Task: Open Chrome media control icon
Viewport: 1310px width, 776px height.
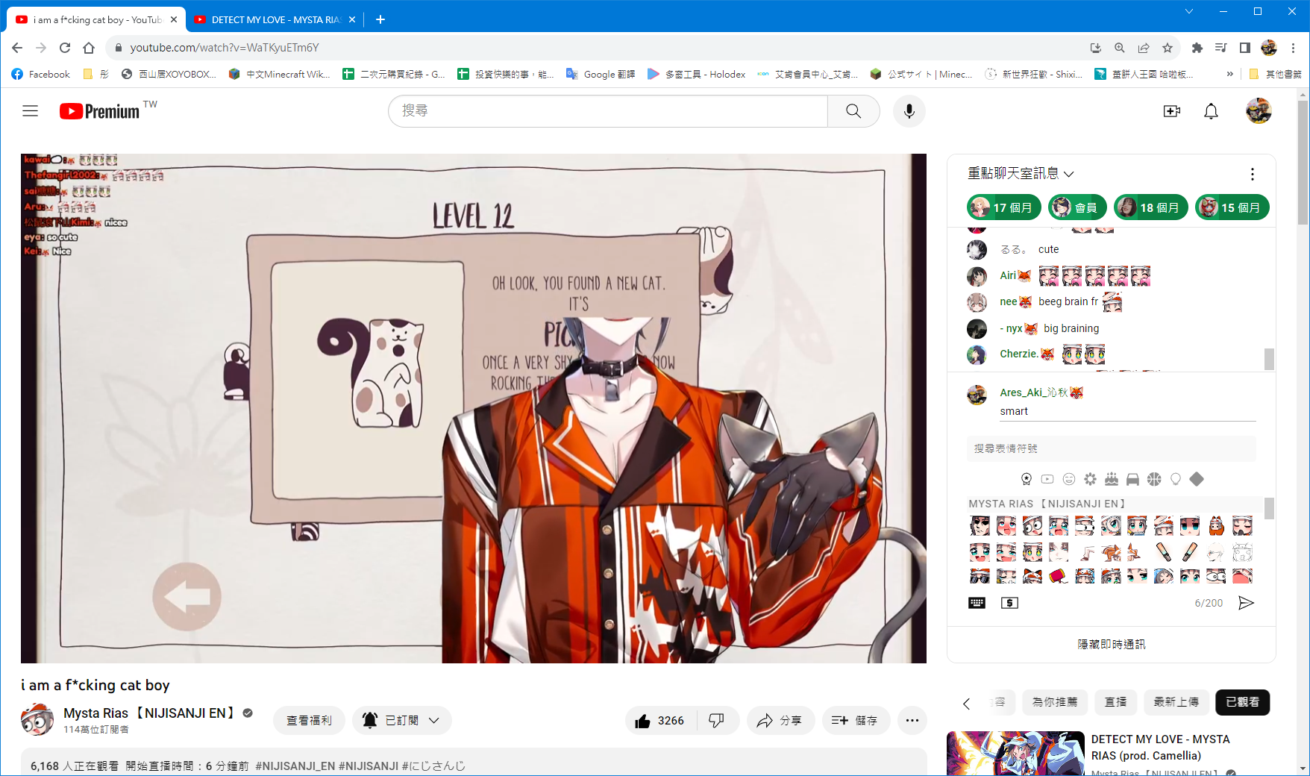Action: (1221, 48)
